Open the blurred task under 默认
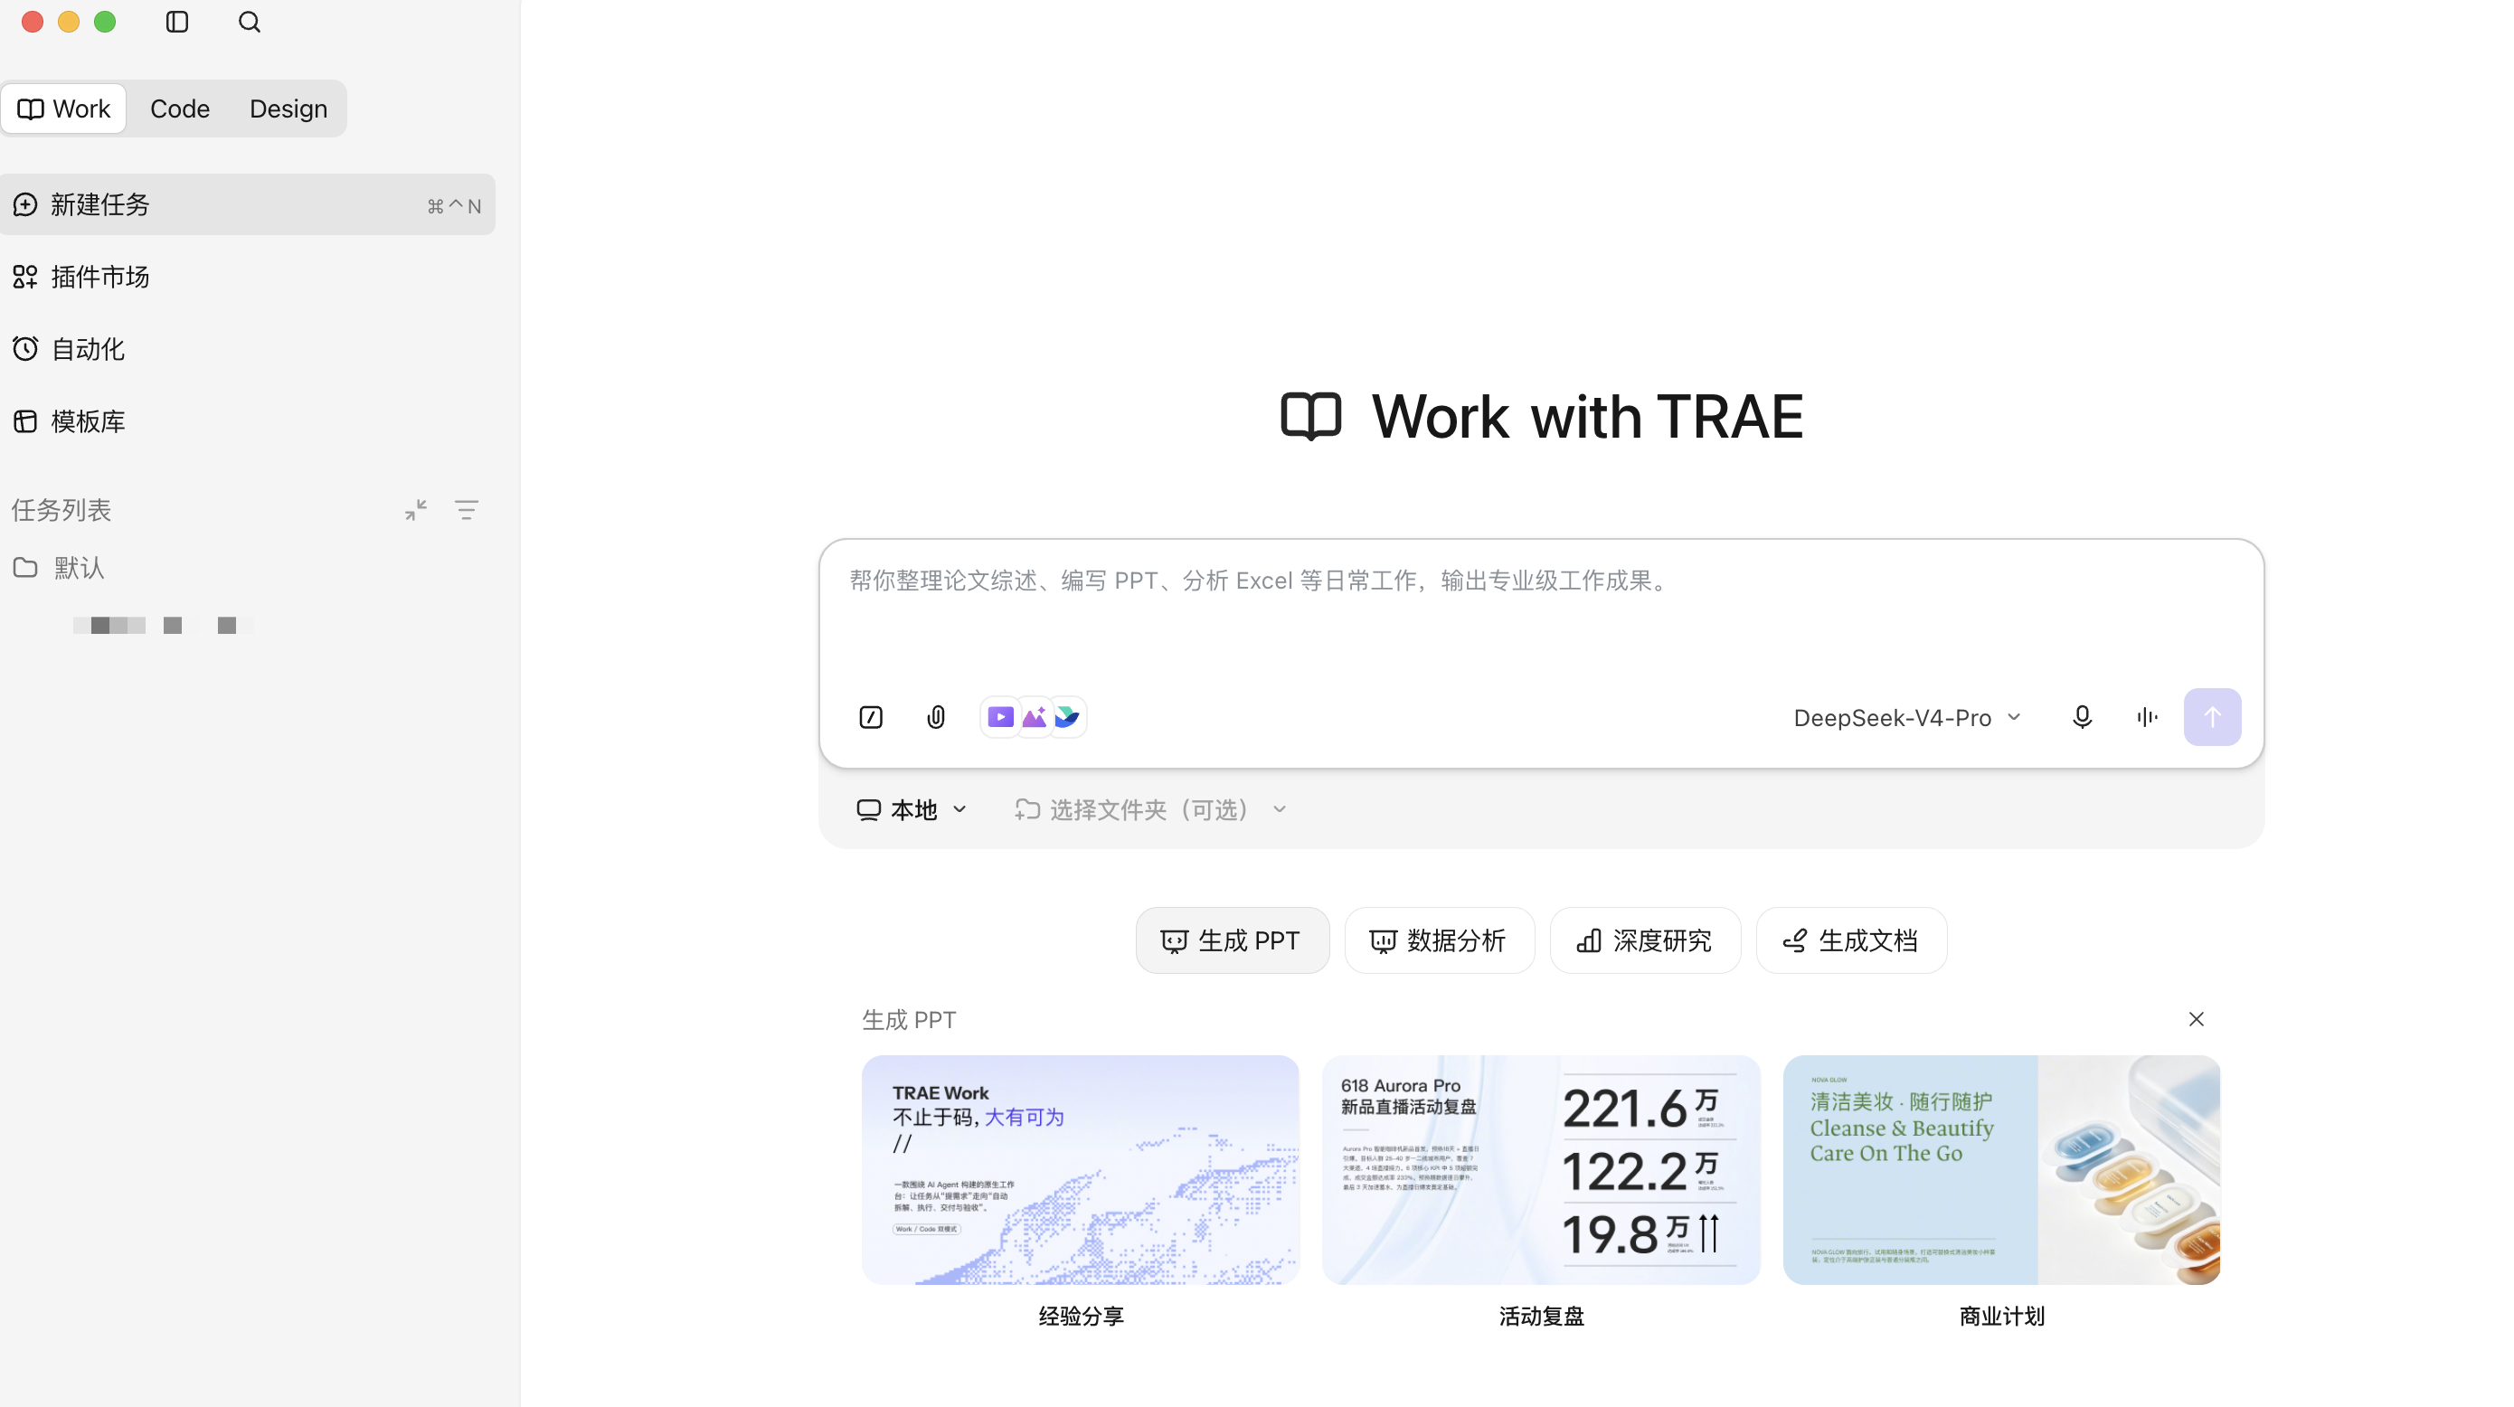 [163, 625]
